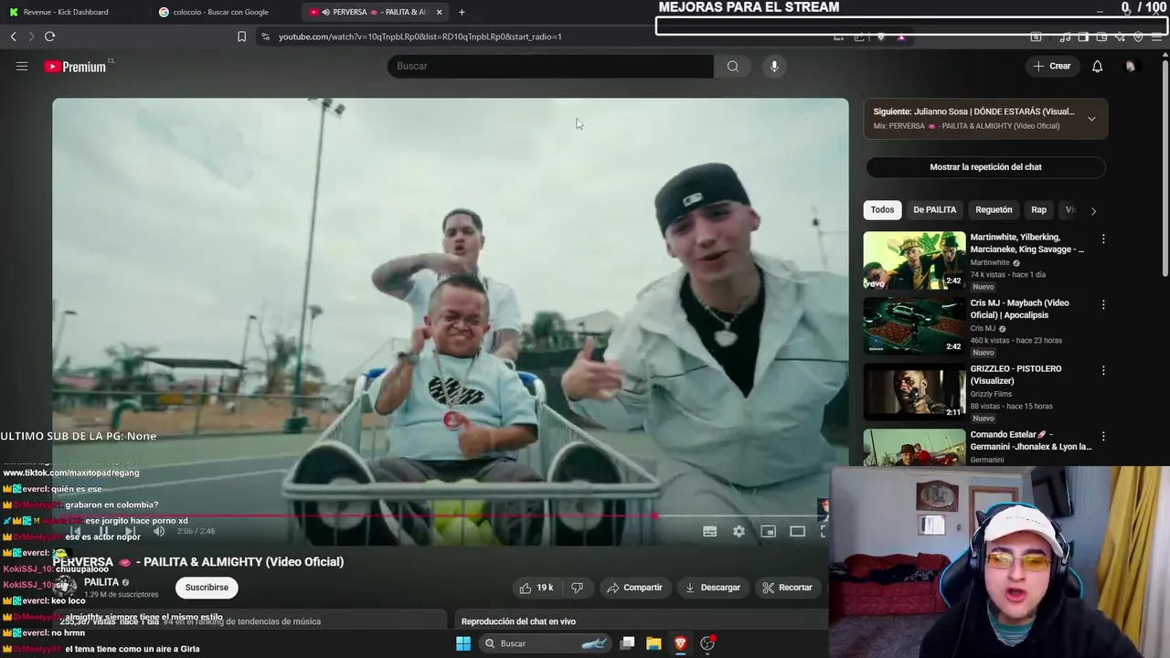1170x658 pixels.
Task: Open the YouTube guide hamburger menu
Action: click(x=22, y=66)
